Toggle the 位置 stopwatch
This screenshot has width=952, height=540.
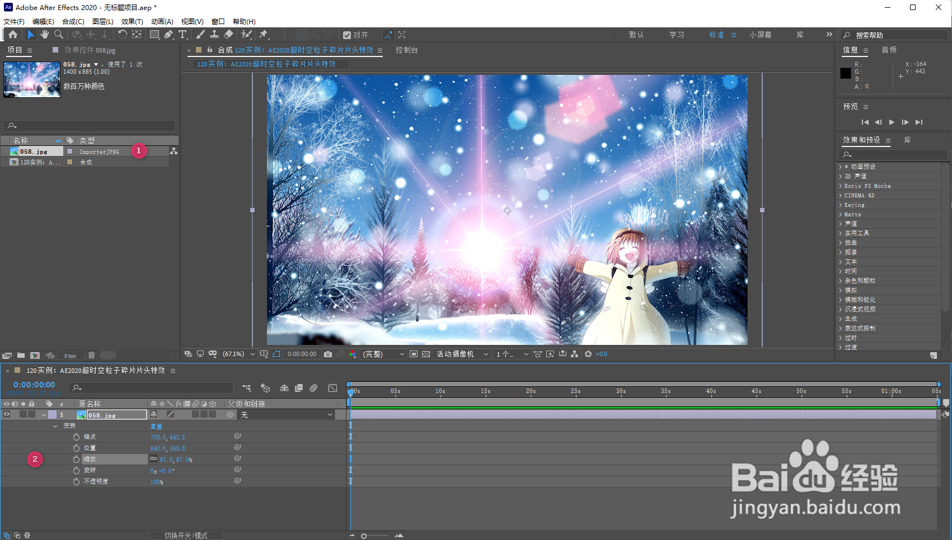pyautogui.click(x=77, y=448)
